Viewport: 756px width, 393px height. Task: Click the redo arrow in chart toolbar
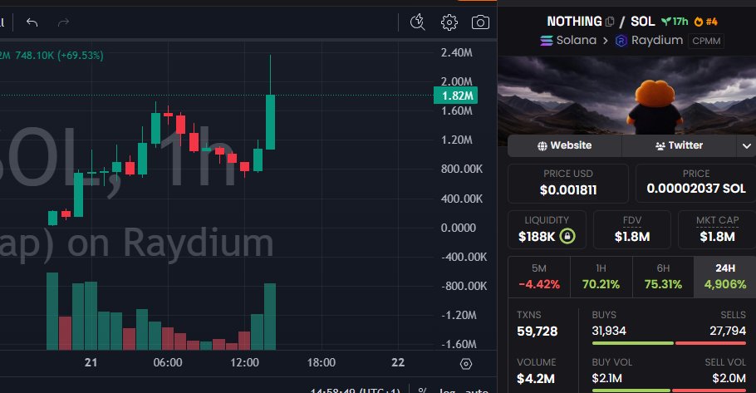tap(64, 22)
